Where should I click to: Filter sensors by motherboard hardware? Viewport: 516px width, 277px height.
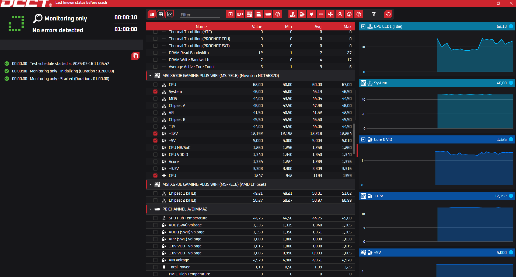tap(249, 14)
